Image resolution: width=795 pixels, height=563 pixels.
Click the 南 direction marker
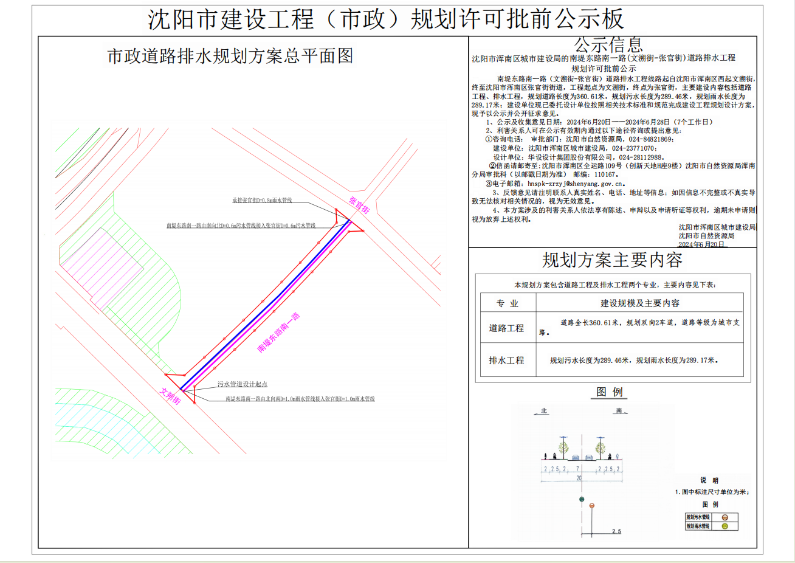(x=619, y=411)
